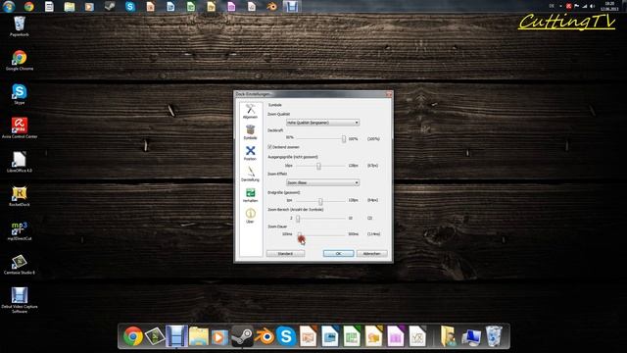Reset settings with the Standard button
This screenshot has width=627, height=353.
tap(285, 254)
